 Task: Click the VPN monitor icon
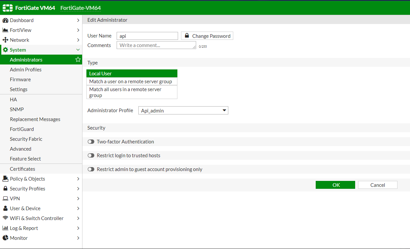pyautogui.click(x=5, y=199)
